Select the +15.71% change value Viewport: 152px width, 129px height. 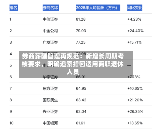[134, 42]
